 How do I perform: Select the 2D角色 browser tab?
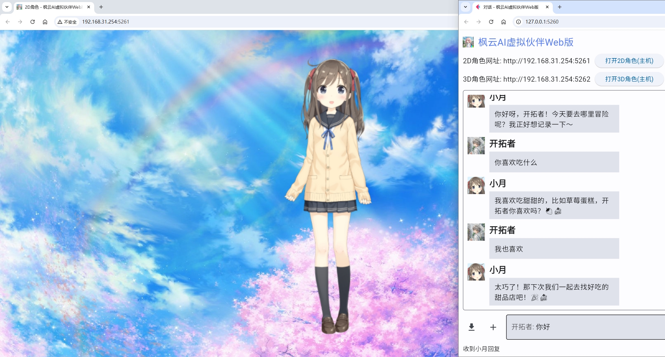pos(52,7)
